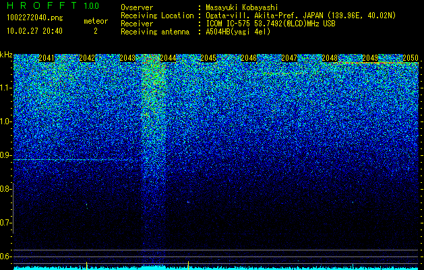Image resolution: width=424 pixels, height=270 pixels.
Task: Click the version number 1.00
Action: point(92,6)
